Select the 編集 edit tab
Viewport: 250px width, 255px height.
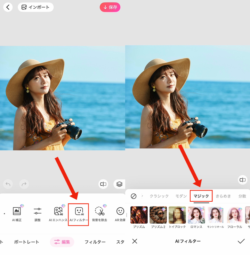62,242
